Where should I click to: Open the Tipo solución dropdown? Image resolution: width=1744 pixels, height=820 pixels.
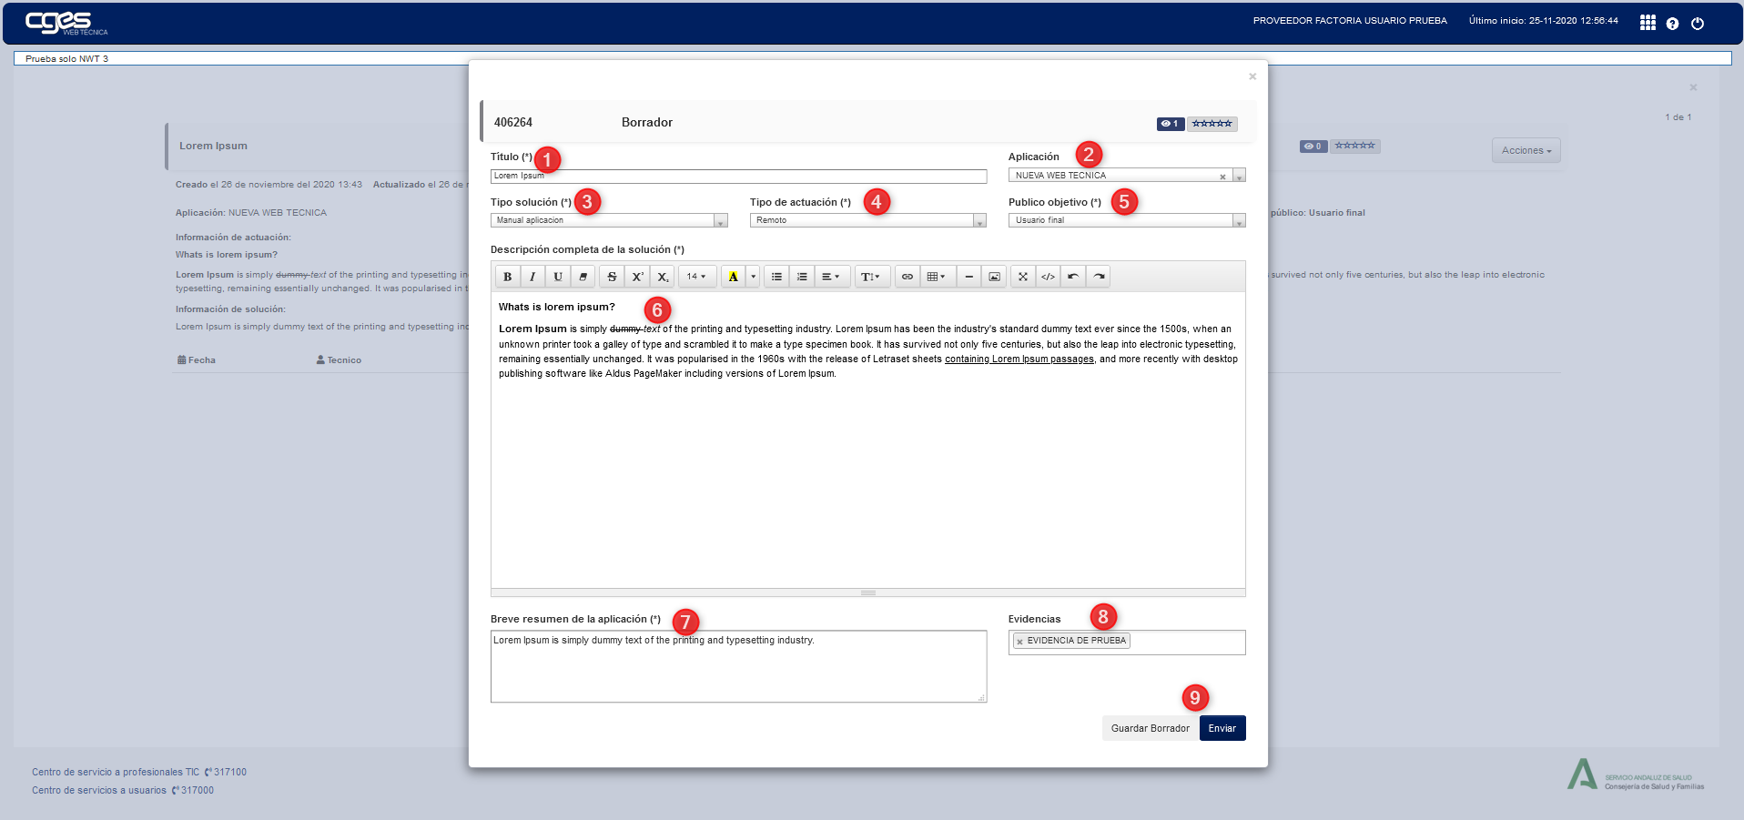[609, 220]
